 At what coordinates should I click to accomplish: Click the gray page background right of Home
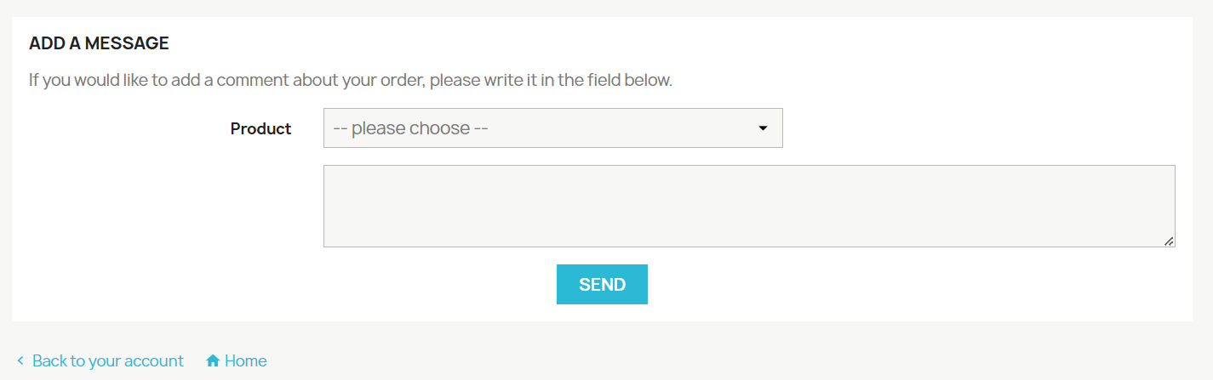click(681, 357)
